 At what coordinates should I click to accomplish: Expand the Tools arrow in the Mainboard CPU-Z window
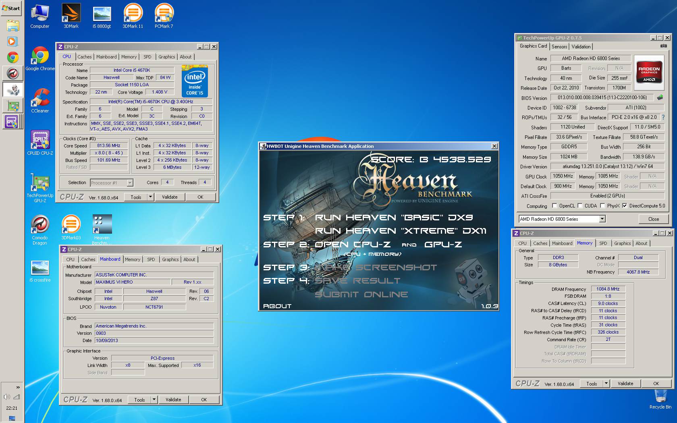click(x=154, y=400)
